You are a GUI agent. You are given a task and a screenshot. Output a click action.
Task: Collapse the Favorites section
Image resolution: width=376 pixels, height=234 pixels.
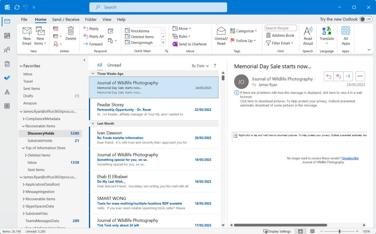[21, 66]
